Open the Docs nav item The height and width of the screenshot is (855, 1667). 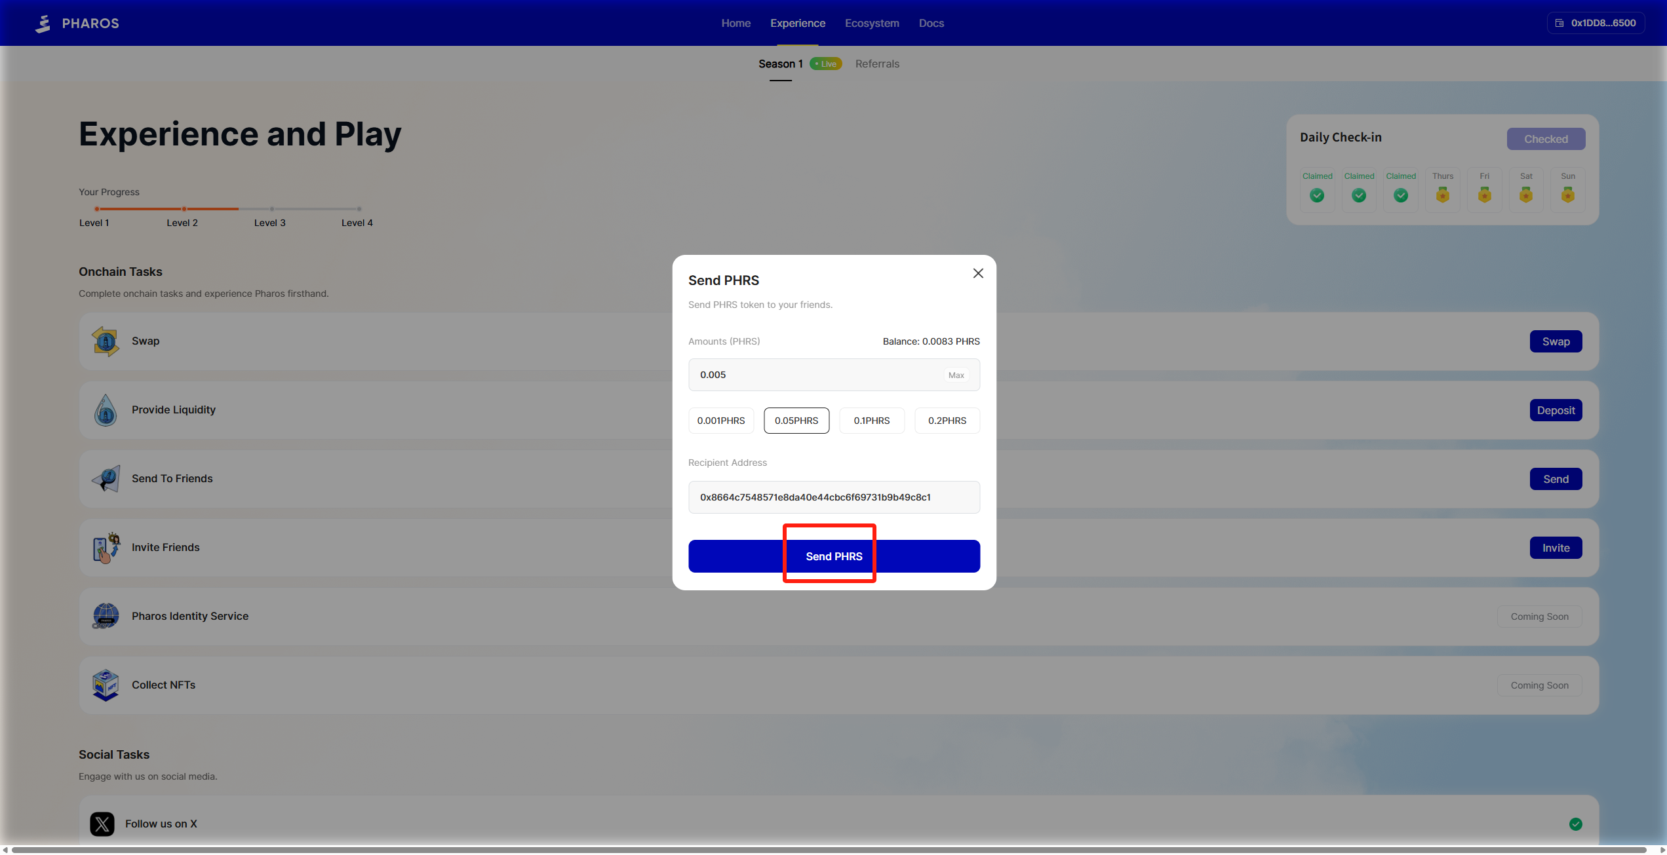coord(931,23)
